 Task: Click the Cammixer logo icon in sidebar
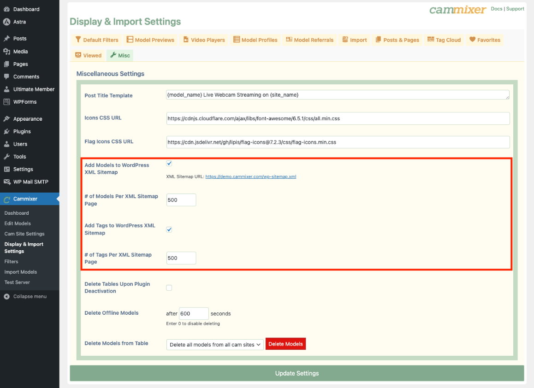(6, 199)
